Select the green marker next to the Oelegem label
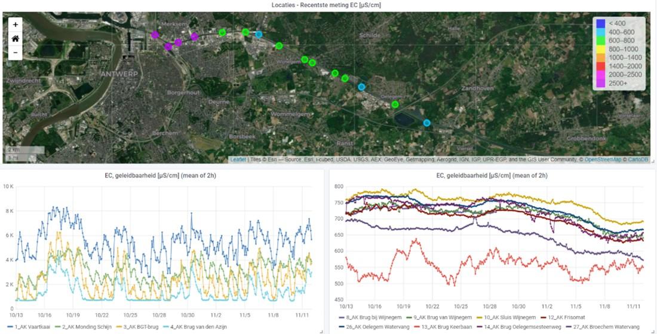This screenshot has height=334, width=657. click(395, 105)
